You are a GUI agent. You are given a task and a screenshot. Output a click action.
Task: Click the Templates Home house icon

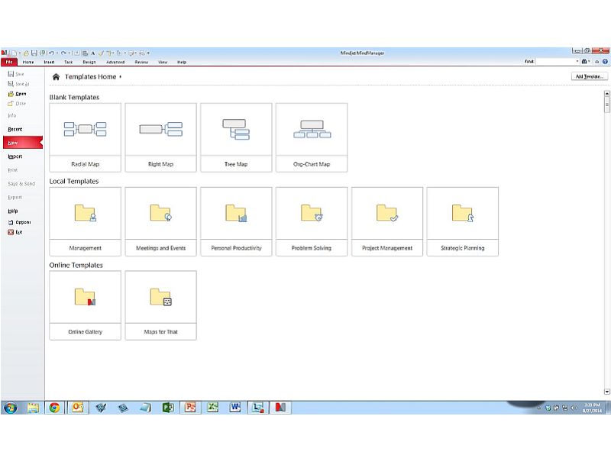(56, 77)
